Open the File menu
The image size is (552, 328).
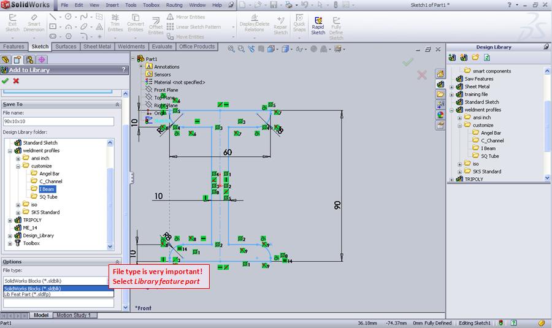[x=64, y=5]
